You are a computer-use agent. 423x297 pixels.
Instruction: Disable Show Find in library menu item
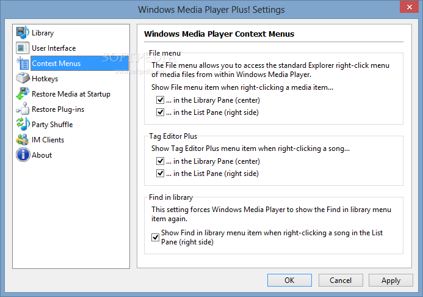155,237
